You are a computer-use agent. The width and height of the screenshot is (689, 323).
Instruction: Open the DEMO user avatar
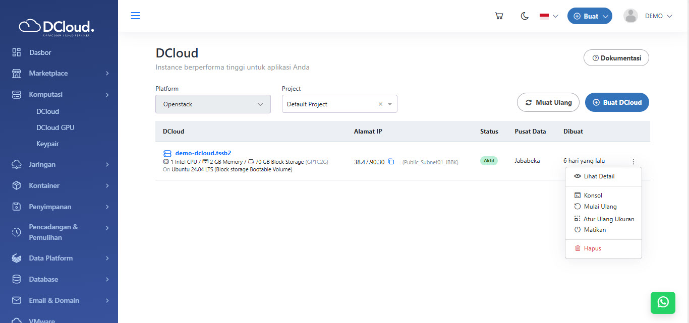click(x=631, y=16)
